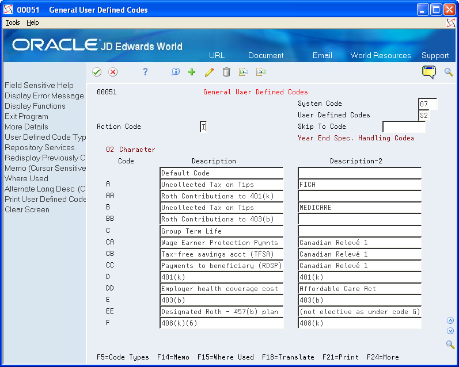Click the FICA Description-2 field
Viewport: 459px width, 367px height.
coord(360,185)
